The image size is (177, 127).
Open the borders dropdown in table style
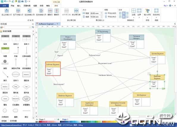pos(134,18)
